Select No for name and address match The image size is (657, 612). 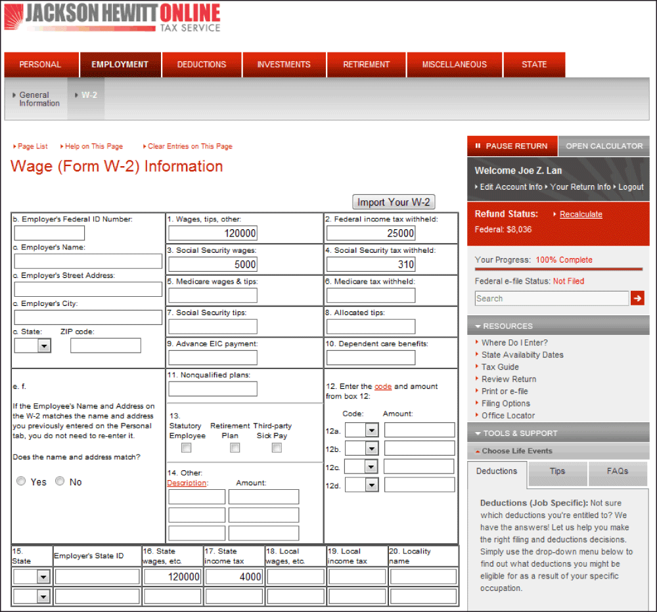pos(60,481)
